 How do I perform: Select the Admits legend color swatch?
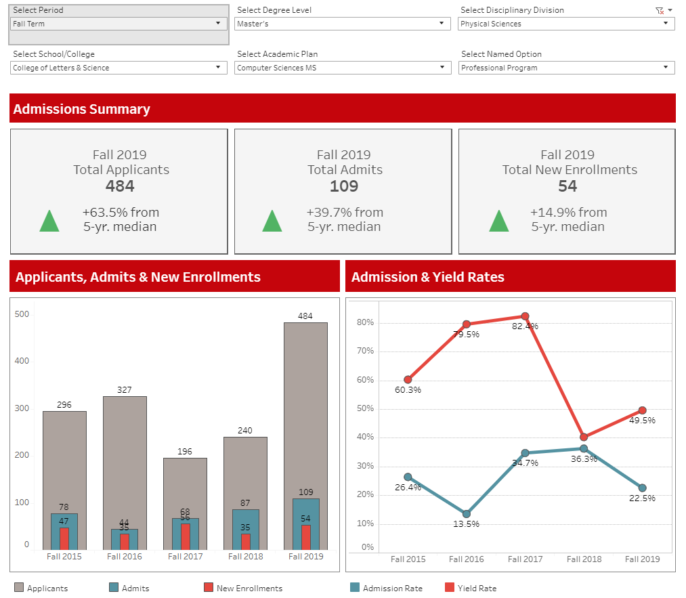(x=114, y=588)
